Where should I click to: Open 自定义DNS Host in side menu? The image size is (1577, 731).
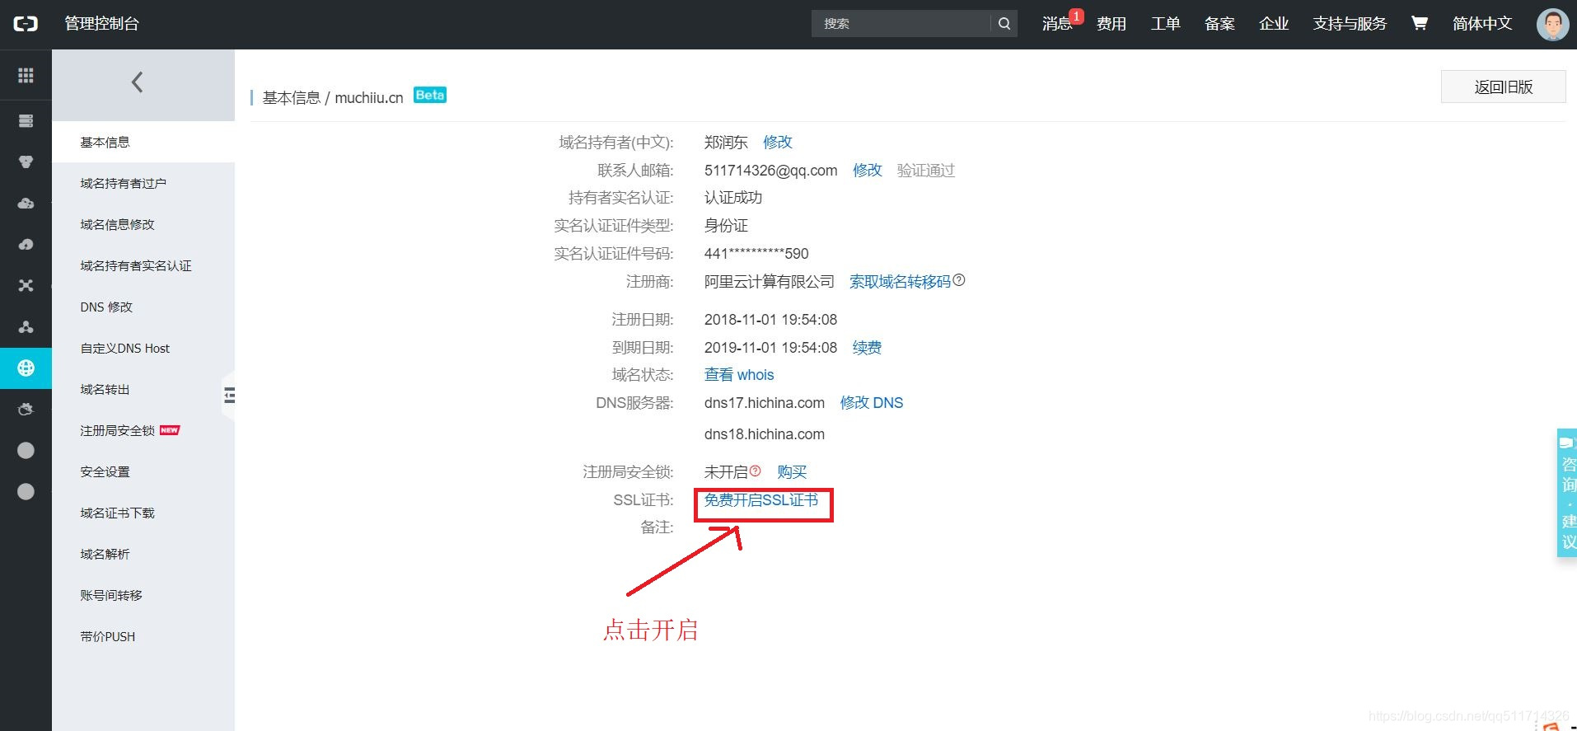143,348
